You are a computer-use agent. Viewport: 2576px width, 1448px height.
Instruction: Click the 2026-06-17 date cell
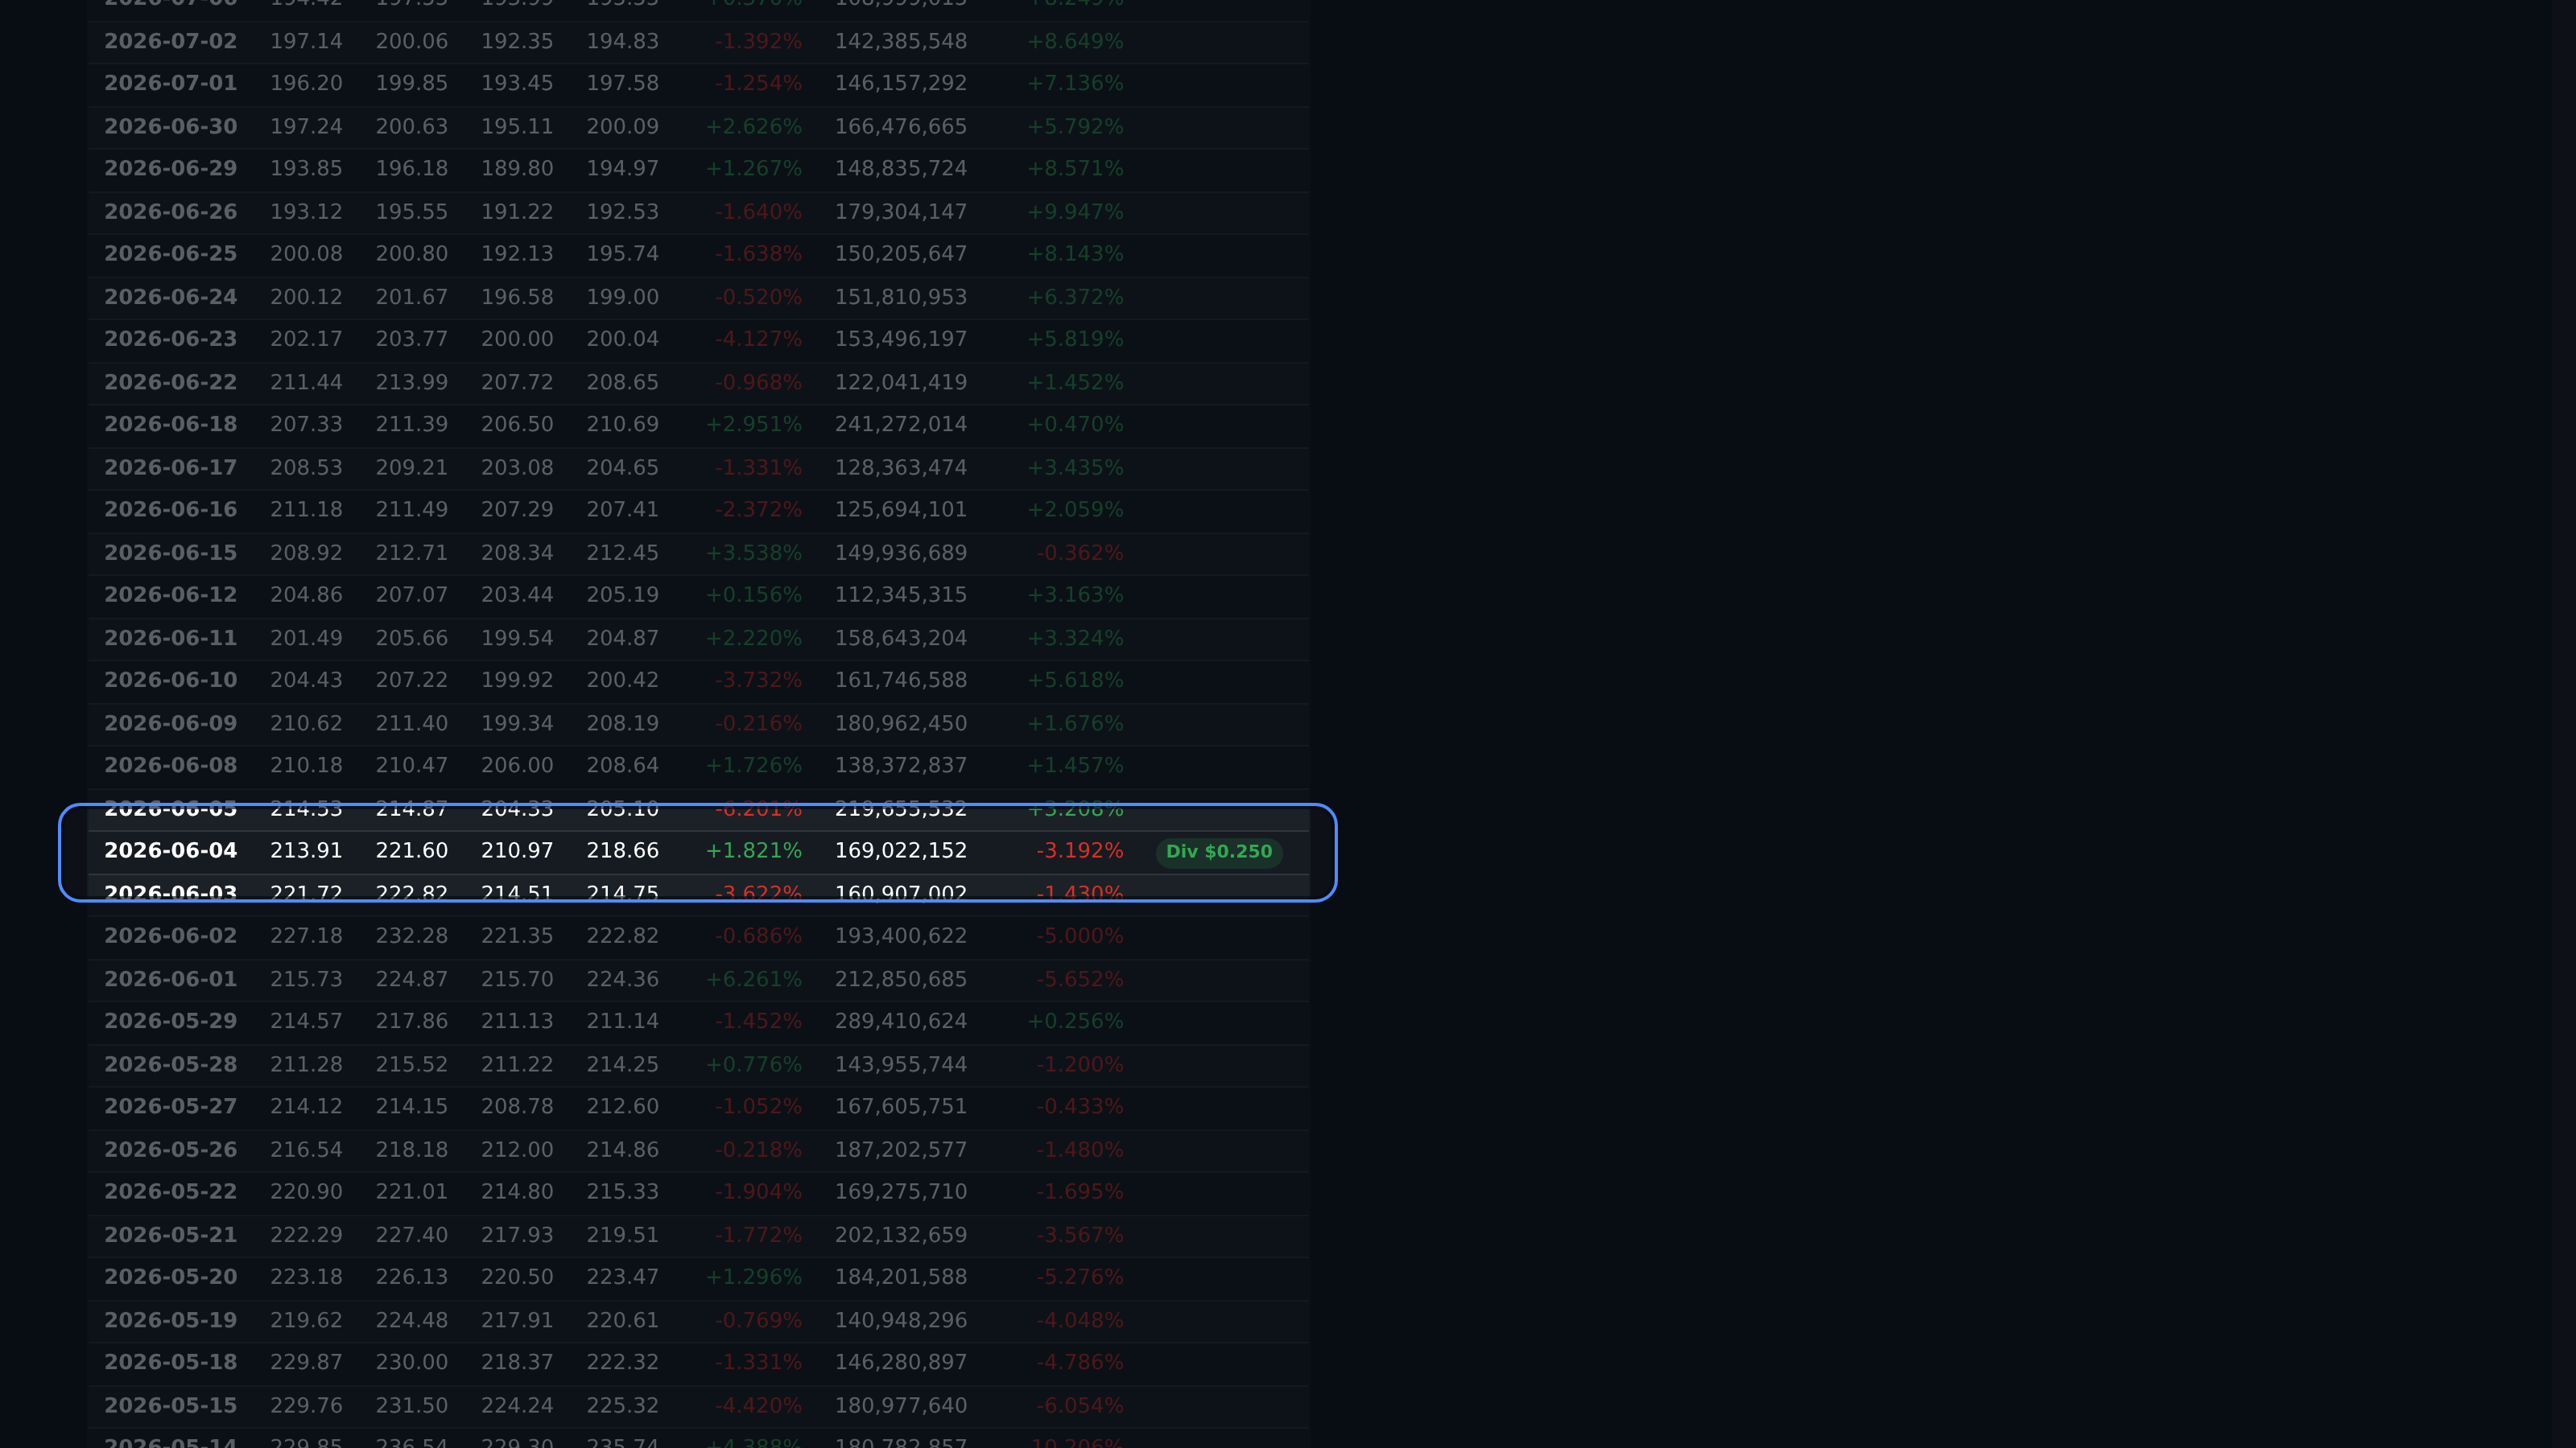tap(171, 467)
